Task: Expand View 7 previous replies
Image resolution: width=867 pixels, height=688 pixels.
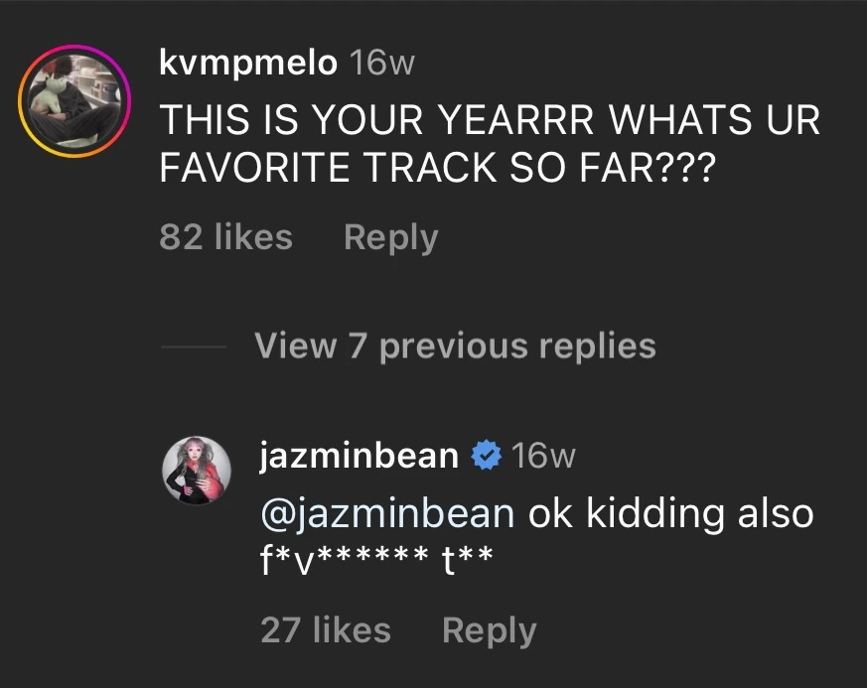Action: pyautogui.click(x=455, y=345)
